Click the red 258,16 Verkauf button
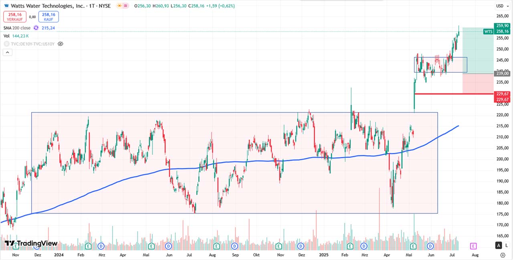Viewport: 513px width, 260px height. (15, 16)
